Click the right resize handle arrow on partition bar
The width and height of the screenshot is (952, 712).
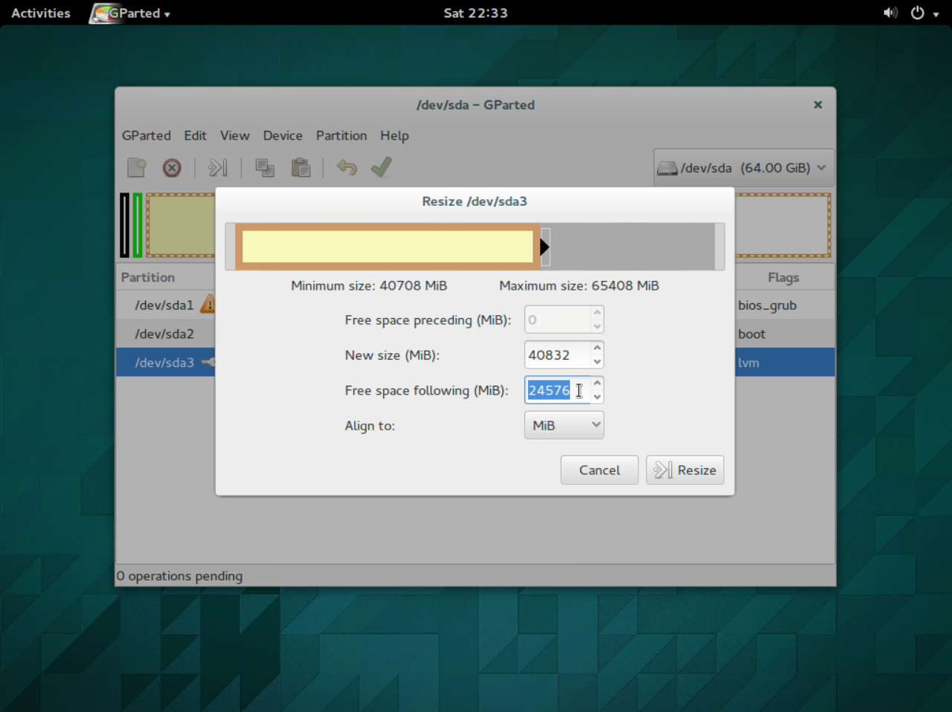(x=545, y=247)
